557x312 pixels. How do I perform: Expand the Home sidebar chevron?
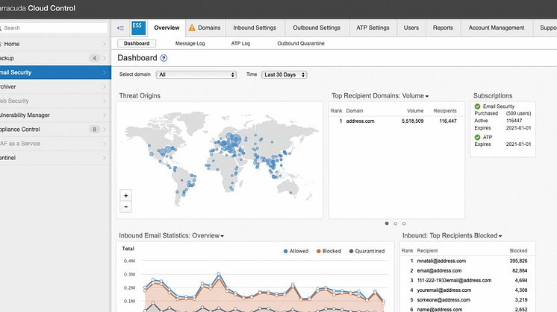[x=105, y=44]
